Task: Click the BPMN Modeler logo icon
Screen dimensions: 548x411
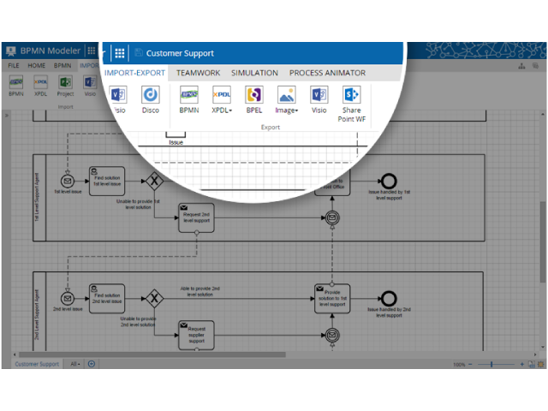Action: pyautogui.click(x=11, y=51)
